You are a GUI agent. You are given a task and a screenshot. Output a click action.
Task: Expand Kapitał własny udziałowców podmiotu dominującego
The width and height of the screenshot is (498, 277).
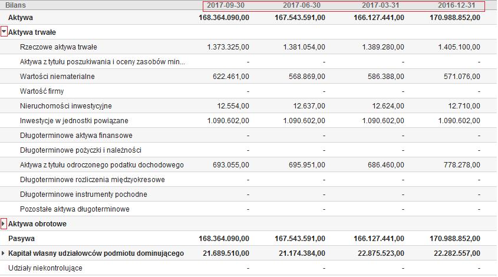[3, 253]
